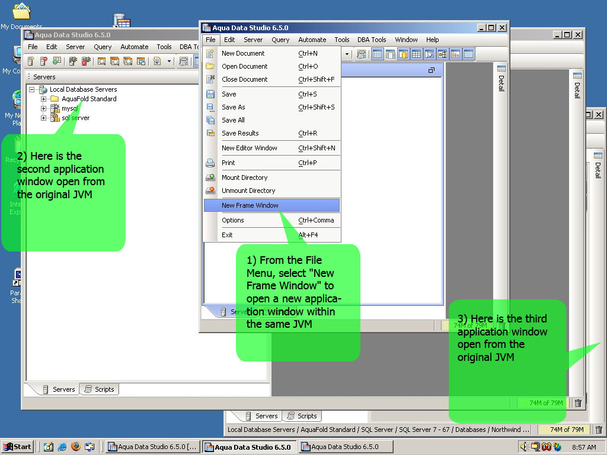607x455 pixels.
Task: Click the volume speaker tray icon
Action: pyautogui.click(x=524, y=447)
